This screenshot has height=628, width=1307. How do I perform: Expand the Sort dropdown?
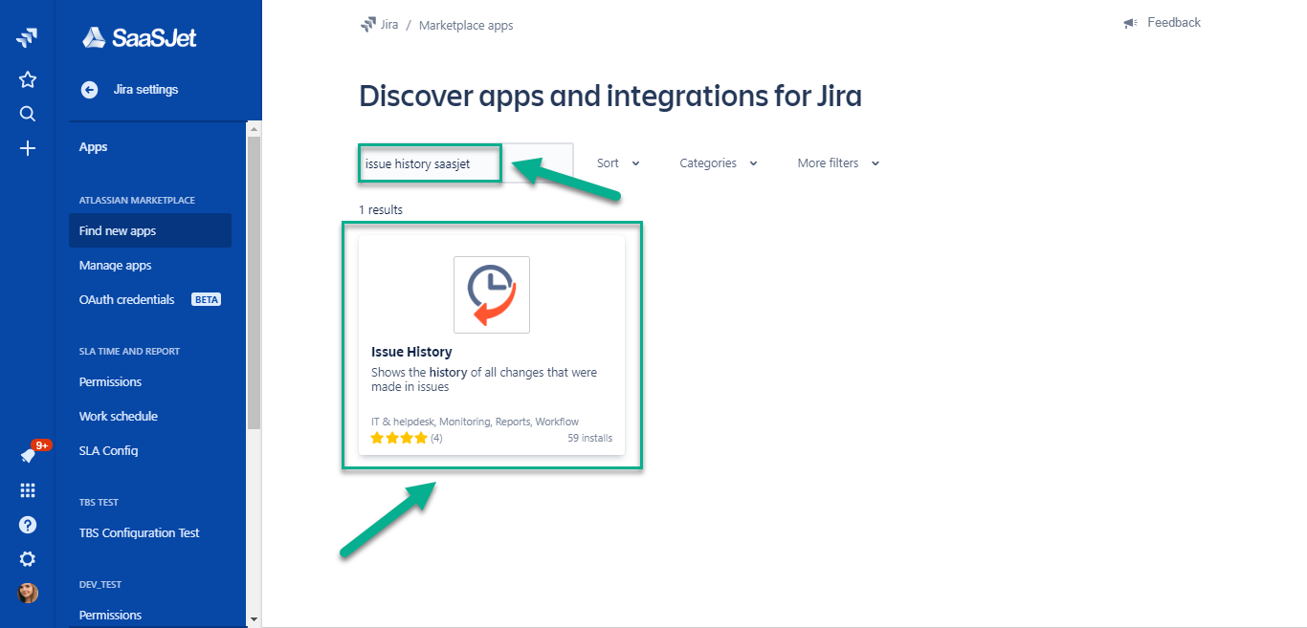click(618, 163)
